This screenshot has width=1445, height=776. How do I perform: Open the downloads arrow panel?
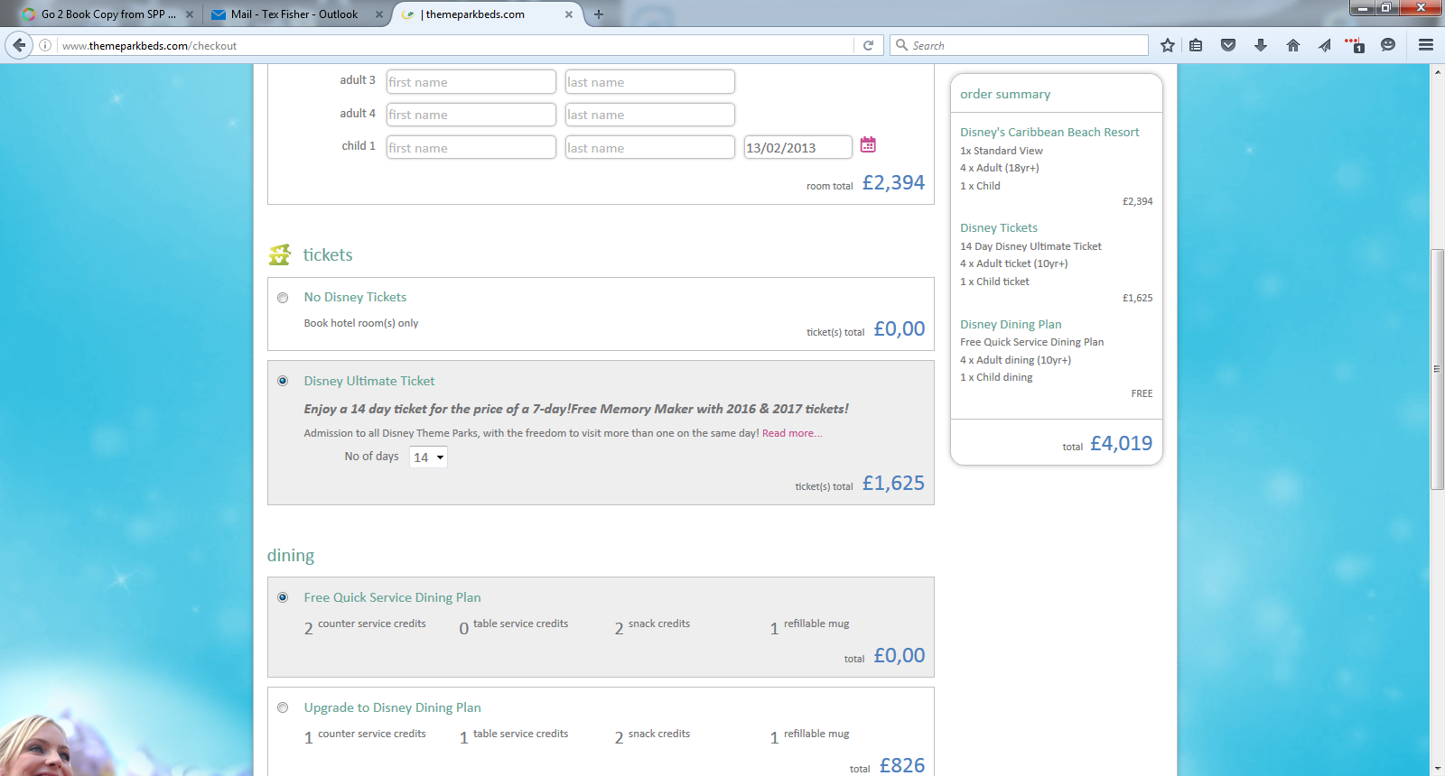click(x=1261, y=45)
